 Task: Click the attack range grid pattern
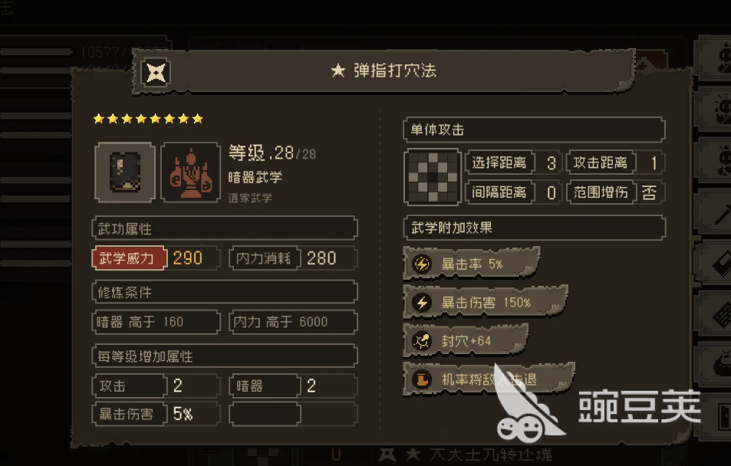(433, 177)
